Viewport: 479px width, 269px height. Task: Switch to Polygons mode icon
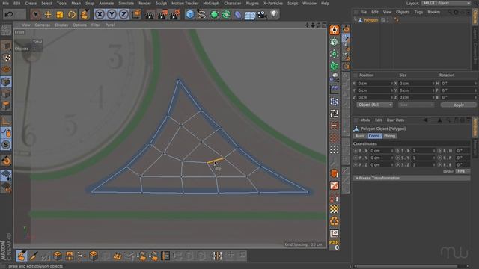(x=6, y=105)
